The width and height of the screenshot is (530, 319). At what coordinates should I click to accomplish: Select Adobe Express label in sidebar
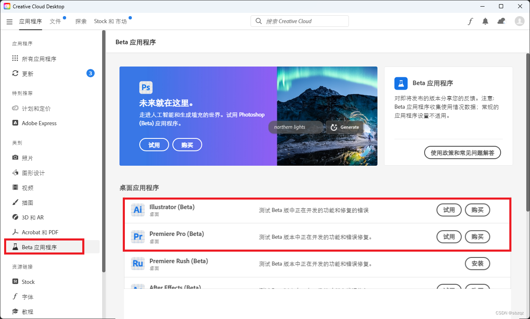(39, 123)
